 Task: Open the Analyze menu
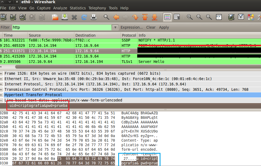tap(60, 8)
